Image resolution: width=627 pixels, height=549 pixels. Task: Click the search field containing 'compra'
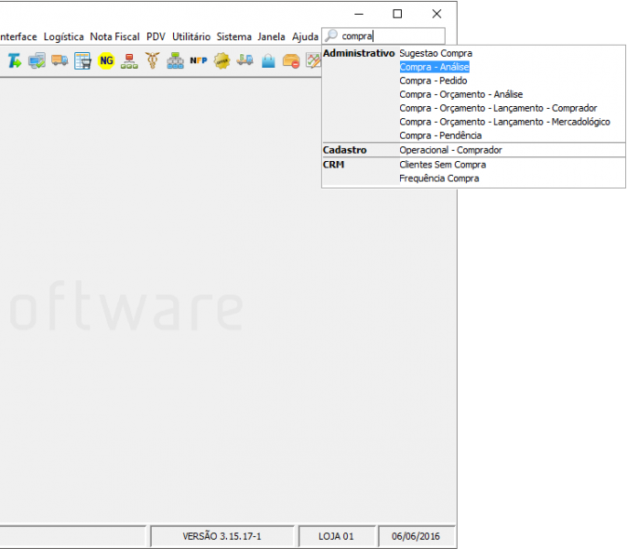click(x=391, y=37)
